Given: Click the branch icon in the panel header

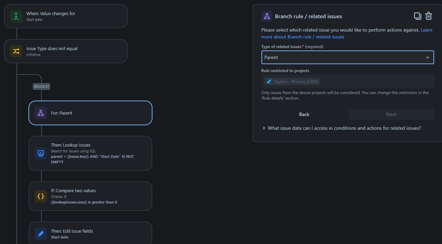Looking at the screenshot, I should 267,16.
